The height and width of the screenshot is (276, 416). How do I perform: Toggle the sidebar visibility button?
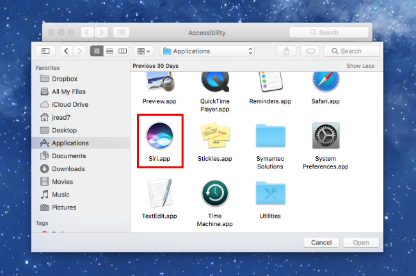[x=45, y=51]
